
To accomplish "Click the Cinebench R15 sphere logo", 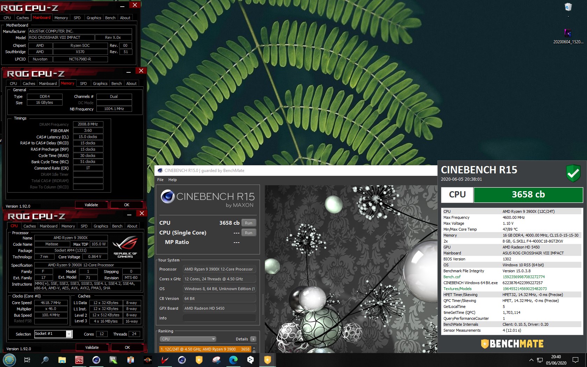I will coord(168,196).
